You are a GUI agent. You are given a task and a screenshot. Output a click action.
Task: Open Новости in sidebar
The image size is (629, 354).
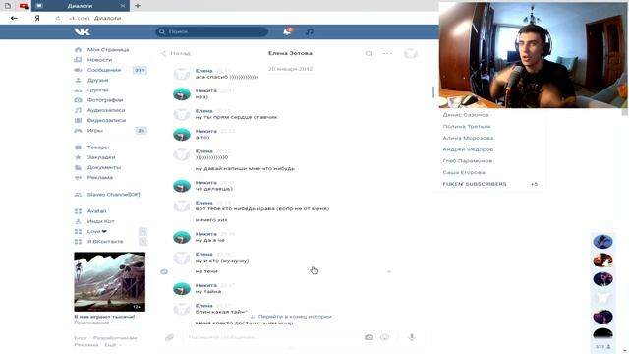tap(99, 60)
